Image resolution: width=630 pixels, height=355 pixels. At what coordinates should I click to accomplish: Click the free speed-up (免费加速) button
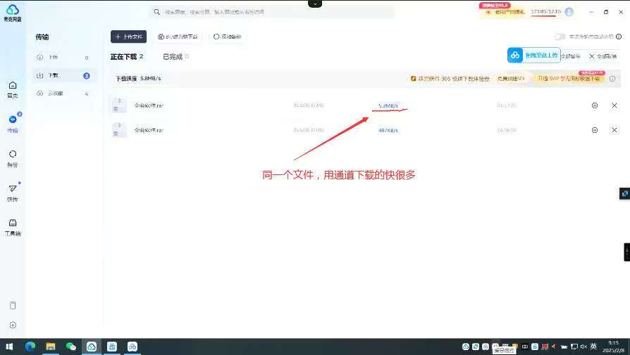[x=511, y=79]
